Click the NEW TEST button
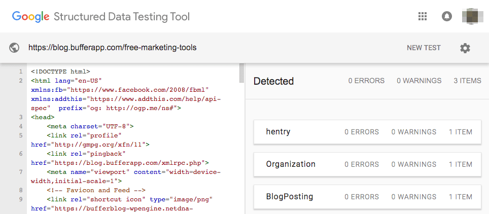The height and width of the screenshot is (214, 489). (424, 48)
